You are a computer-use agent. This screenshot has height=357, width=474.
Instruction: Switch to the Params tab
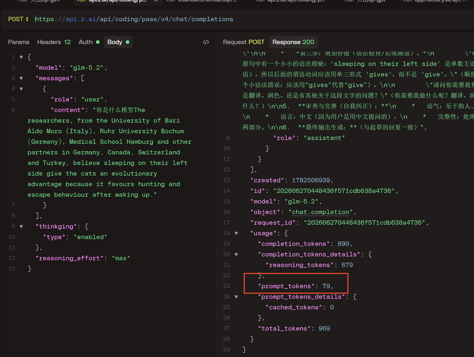pyautogui.click(x=19, y=42)
